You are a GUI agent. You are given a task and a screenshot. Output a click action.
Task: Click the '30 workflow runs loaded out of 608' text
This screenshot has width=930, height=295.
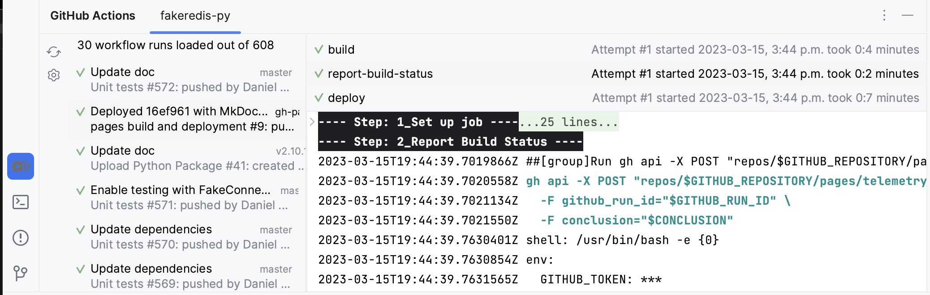coord(175,45)
